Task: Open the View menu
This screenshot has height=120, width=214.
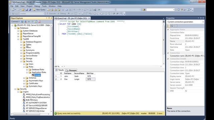Action: coord(22,6)
